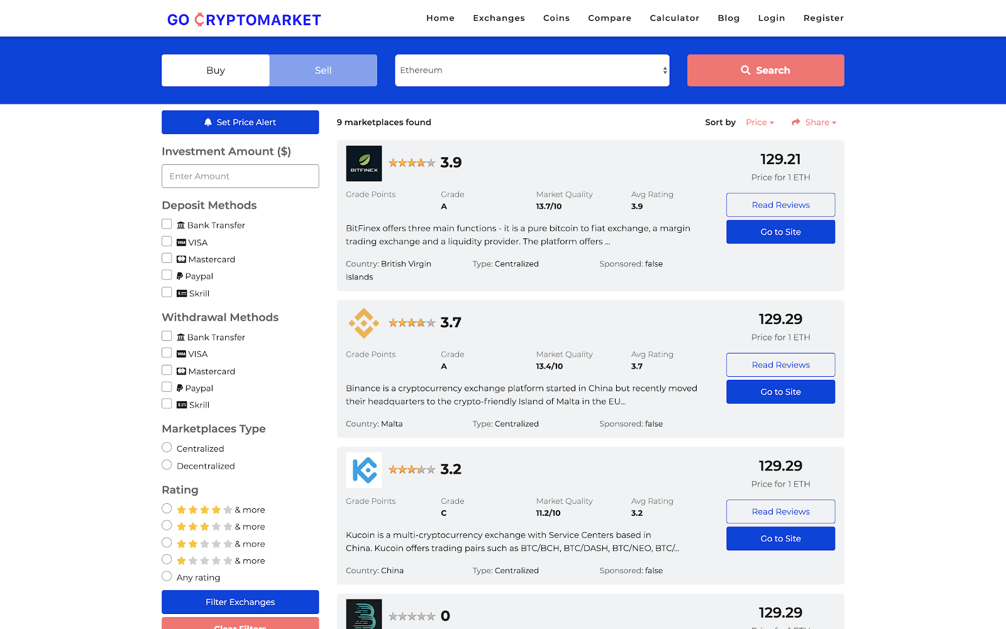
Task: Select three stars & more rating
Action: (167, 525)
